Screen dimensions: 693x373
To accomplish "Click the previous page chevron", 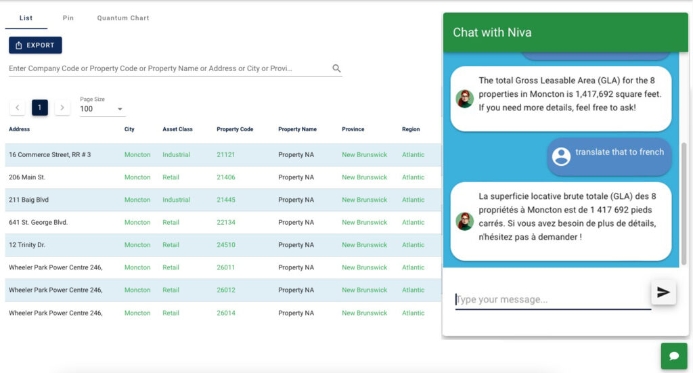I will pyautogui.click(x=17, y=108).
